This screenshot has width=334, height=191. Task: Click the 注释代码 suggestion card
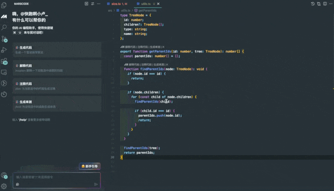click(57, 86)
